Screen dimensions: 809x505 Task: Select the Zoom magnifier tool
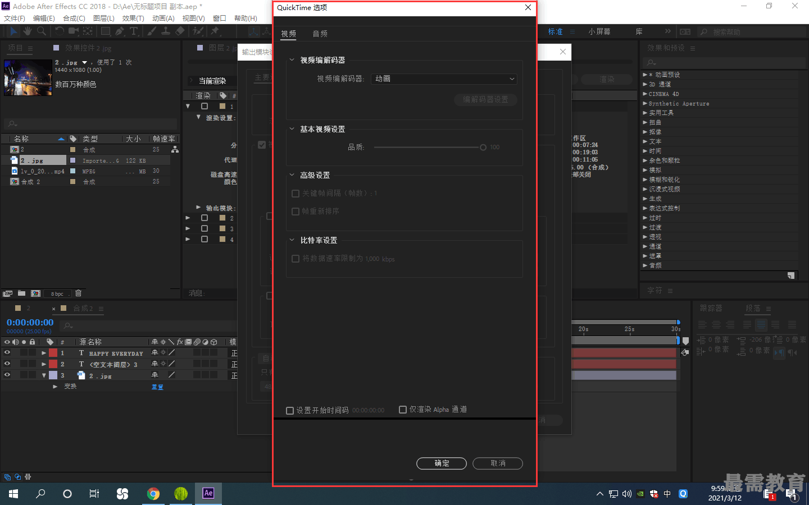tap(41, 31)
